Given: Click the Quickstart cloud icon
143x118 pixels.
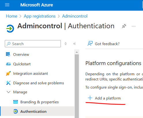Looking at the screenshot, I should click(8, 64).
